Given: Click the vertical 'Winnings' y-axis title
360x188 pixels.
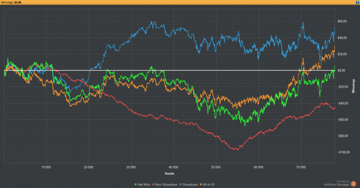Looking at the screenshot, I should pos(353,86).
